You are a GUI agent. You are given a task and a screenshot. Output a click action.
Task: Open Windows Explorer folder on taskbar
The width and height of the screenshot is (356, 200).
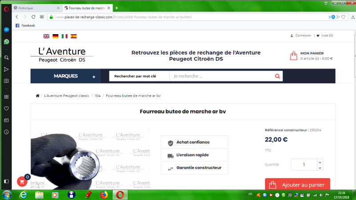click(39, 195)
